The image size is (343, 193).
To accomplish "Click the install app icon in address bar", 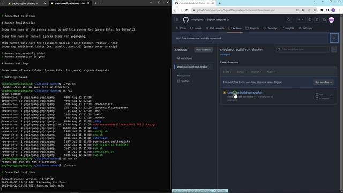I will [297, 10].
